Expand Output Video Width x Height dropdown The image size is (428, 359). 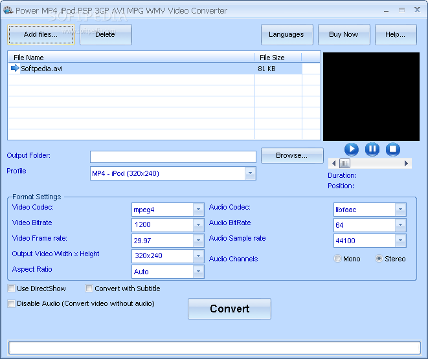(x=198, y=256)
